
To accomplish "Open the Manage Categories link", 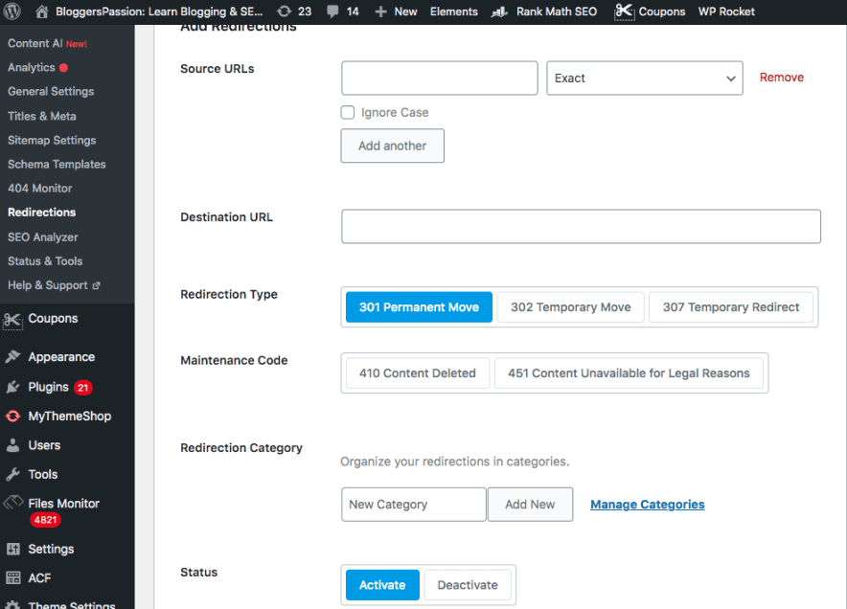I will tap(647, 505).
